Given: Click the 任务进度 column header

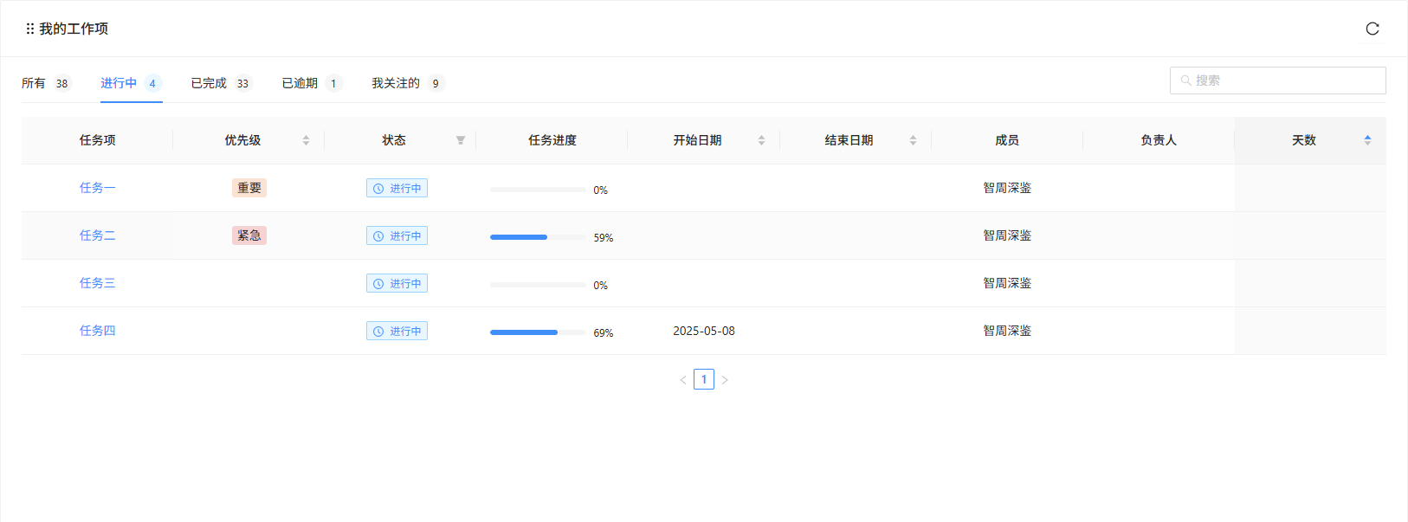Looking at the screenshot, I should [x=552, y=140].
